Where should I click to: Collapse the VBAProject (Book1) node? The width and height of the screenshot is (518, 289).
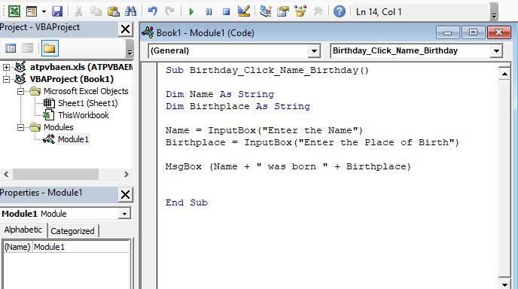point(6,79)
